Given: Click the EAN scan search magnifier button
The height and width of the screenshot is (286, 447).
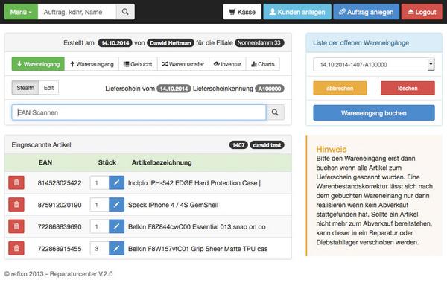Looking at the screenshot, I should coord(275,112).
